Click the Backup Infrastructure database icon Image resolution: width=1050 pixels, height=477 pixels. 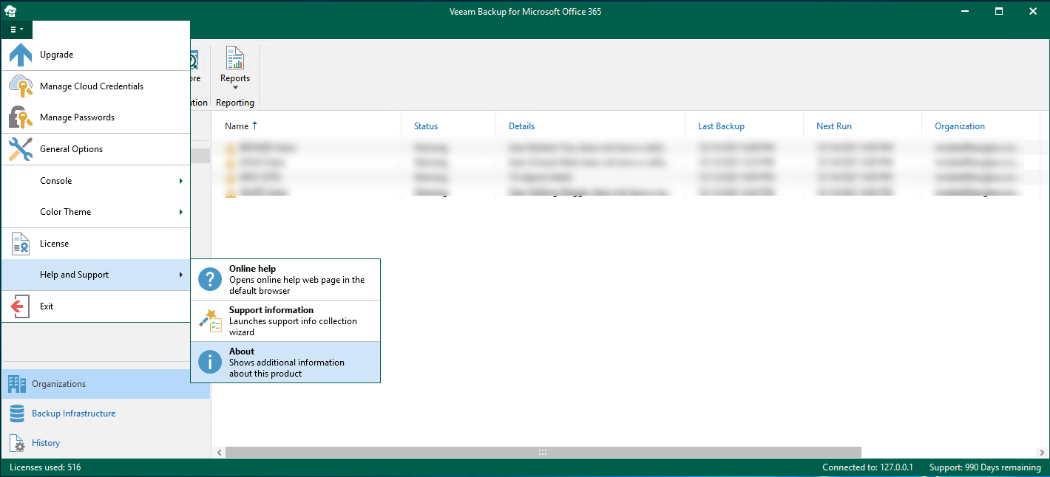coord(16,413)
